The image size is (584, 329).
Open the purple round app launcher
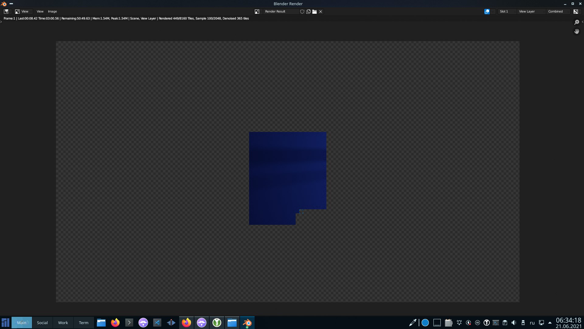click(x=143, y=323)
